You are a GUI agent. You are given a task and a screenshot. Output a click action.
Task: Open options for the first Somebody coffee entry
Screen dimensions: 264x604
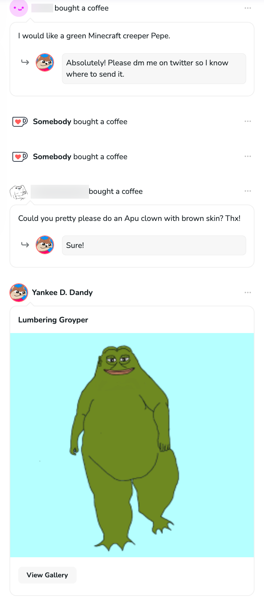tap(248, 121)
